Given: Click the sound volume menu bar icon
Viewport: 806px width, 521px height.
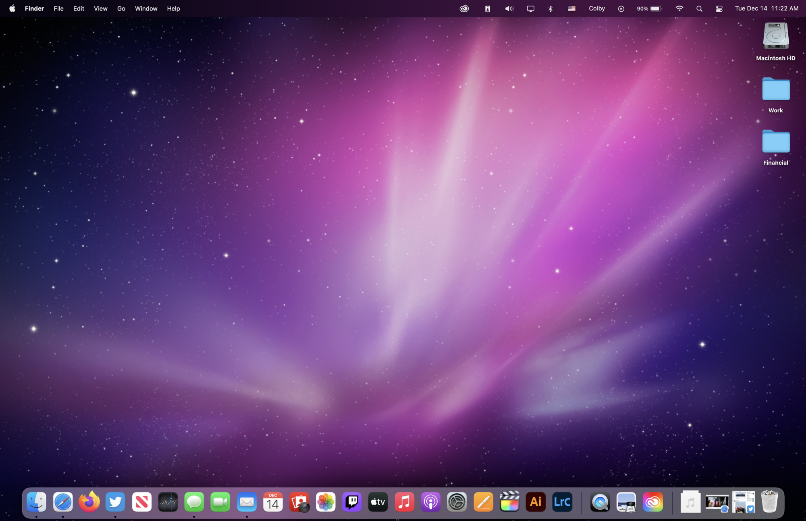Looking at the screenshot, I should (509, 8).
